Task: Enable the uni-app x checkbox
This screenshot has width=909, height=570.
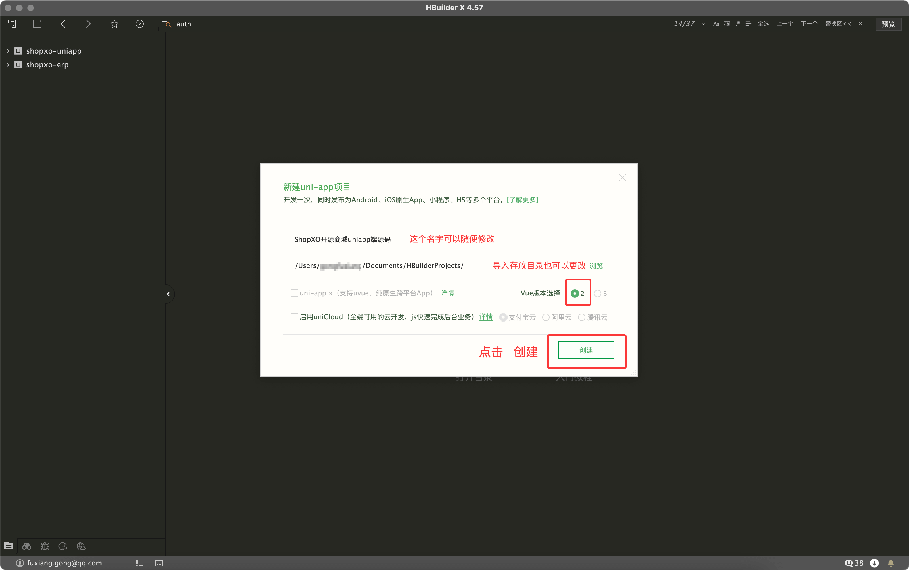Action: [x=294, y=293]
